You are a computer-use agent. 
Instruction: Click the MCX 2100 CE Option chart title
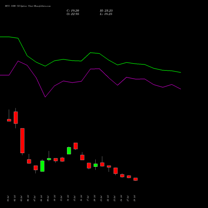[28, 6]
